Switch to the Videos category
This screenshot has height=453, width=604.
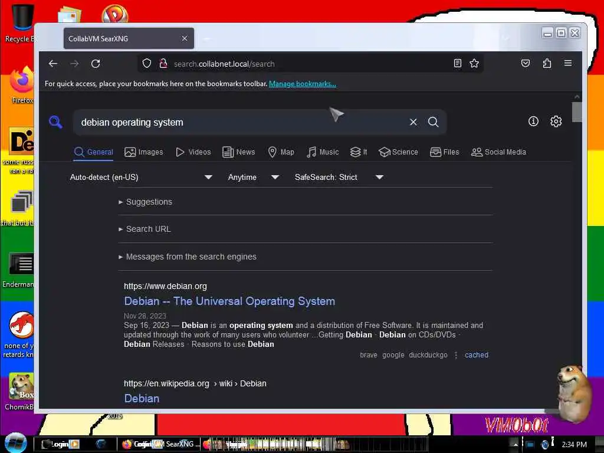tap(193, 152)
